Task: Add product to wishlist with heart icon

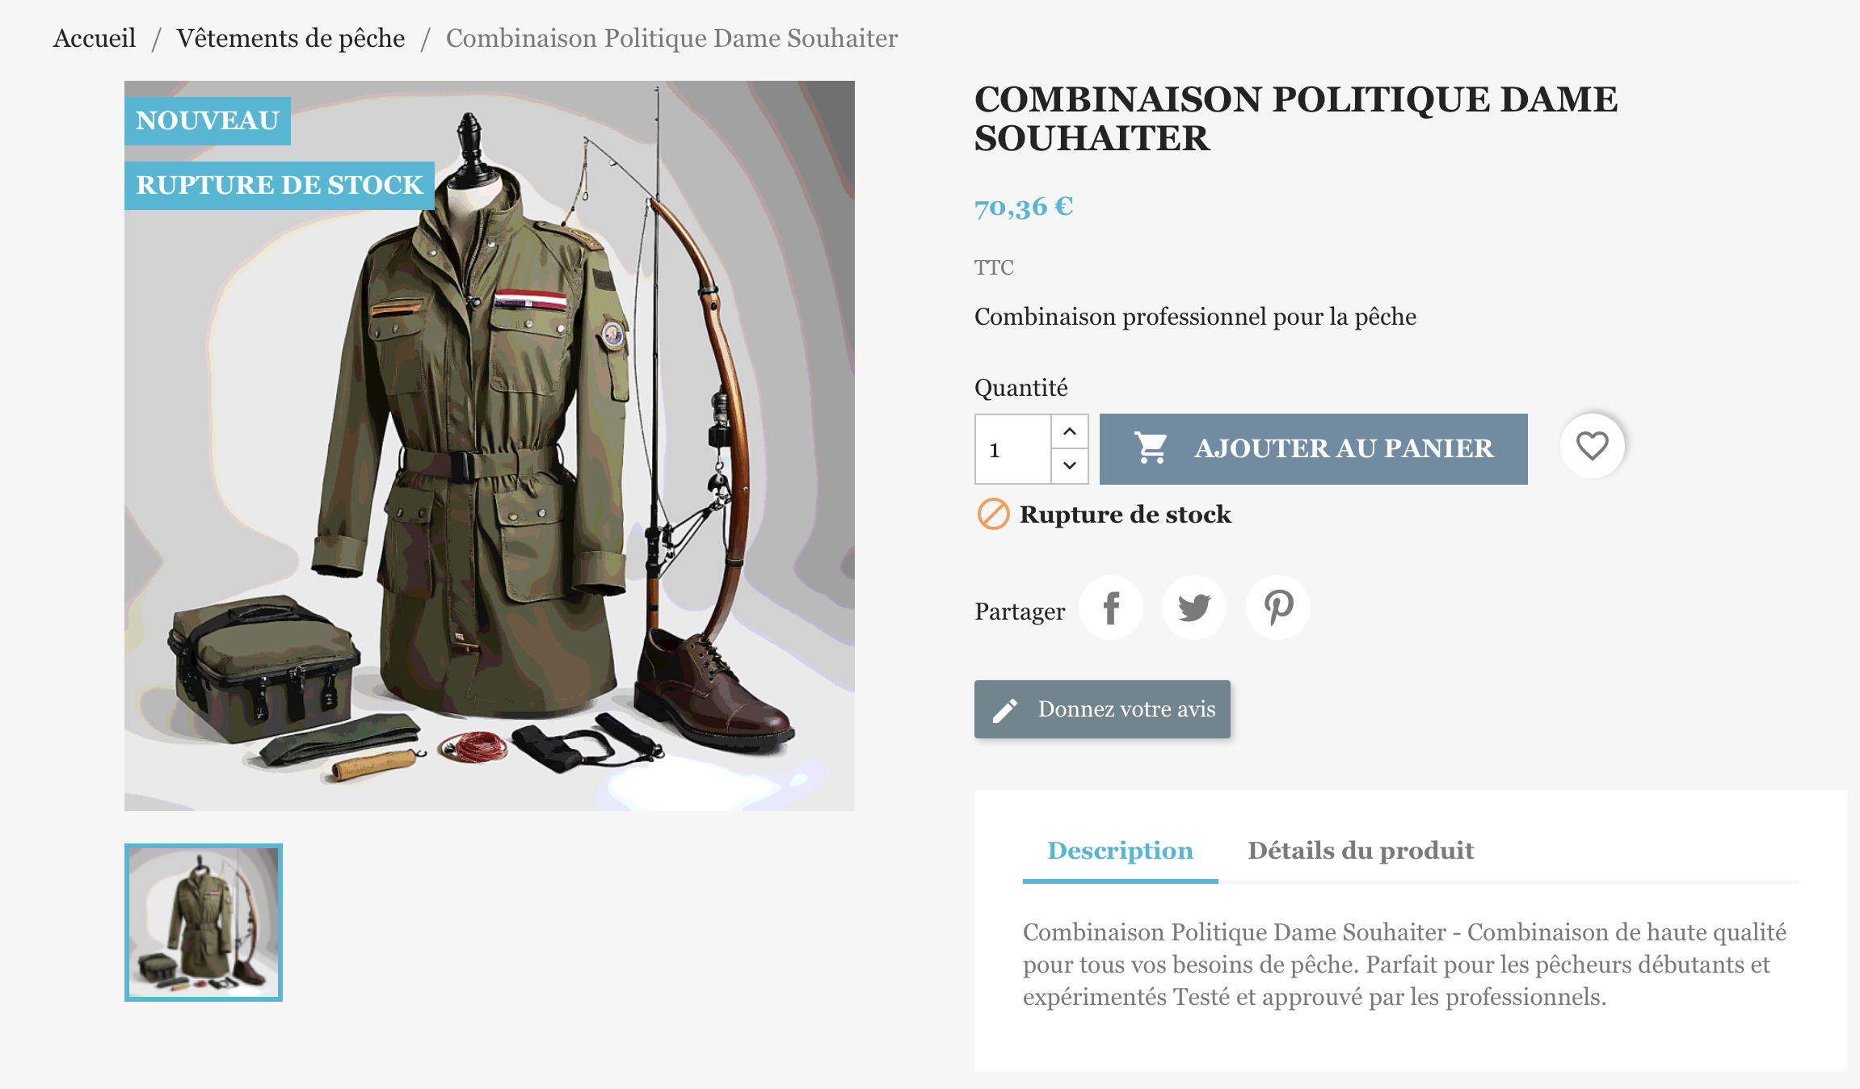Action: [1592, 446]
